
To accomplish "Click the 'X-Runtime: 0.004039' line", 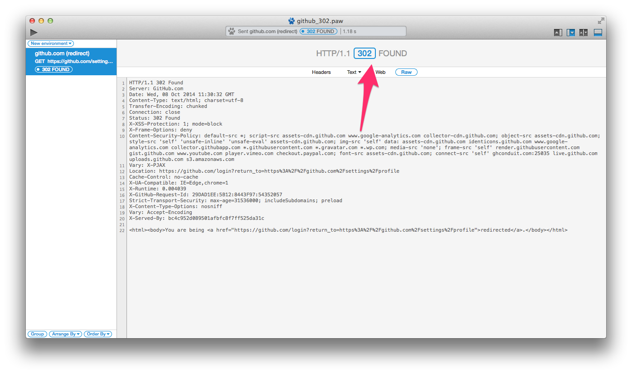I will pos(158,189).
